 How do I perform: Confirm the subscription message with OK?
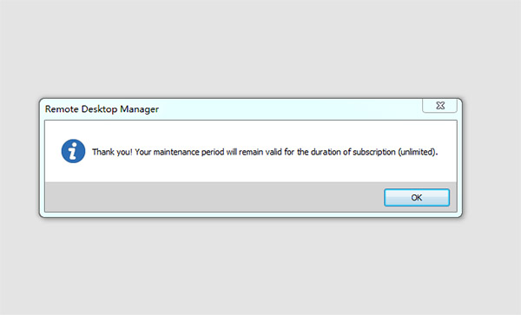tap(417, 198)
